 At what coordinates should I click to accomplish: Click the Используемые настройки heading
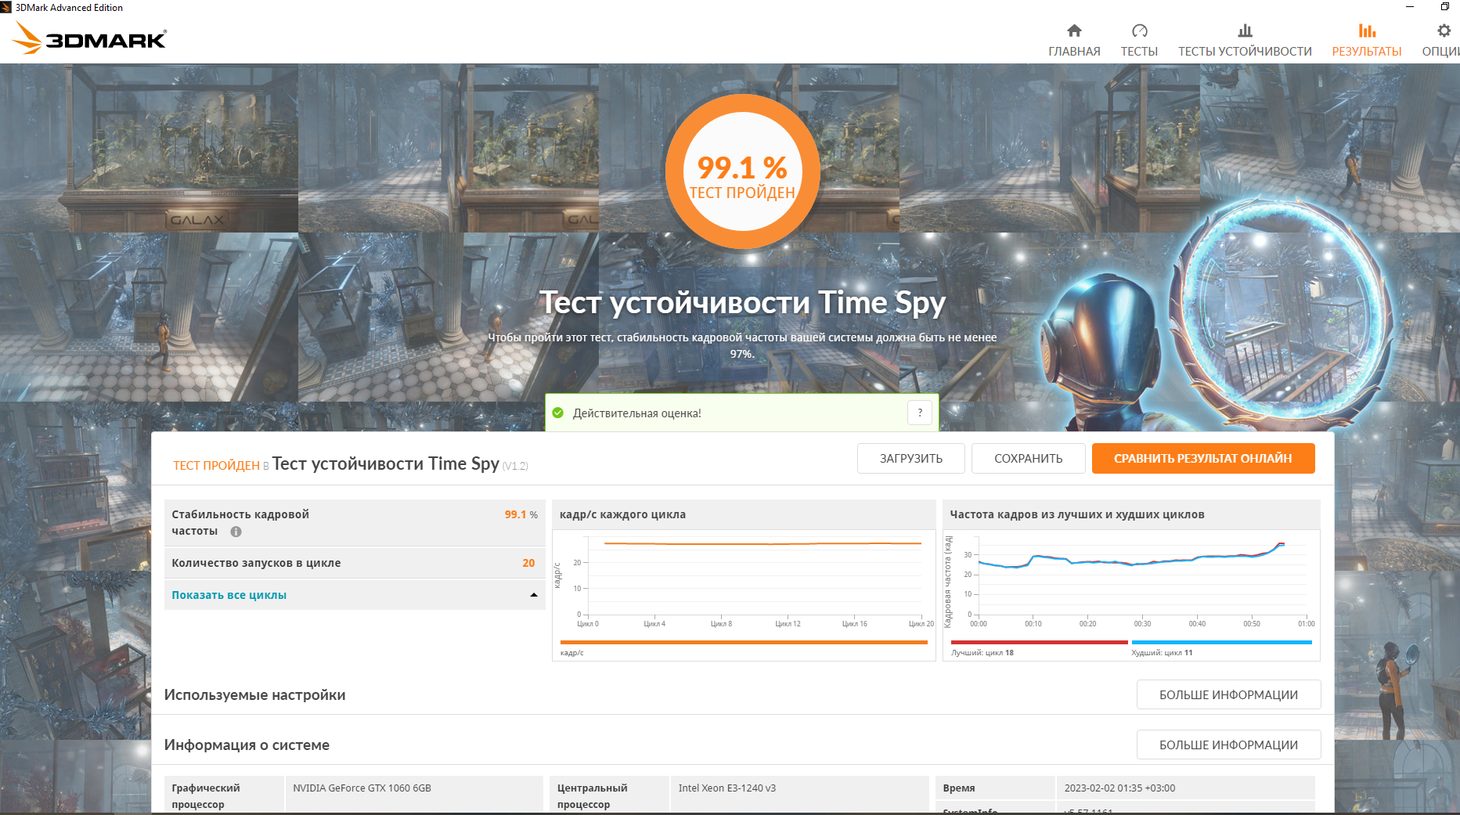254,695
